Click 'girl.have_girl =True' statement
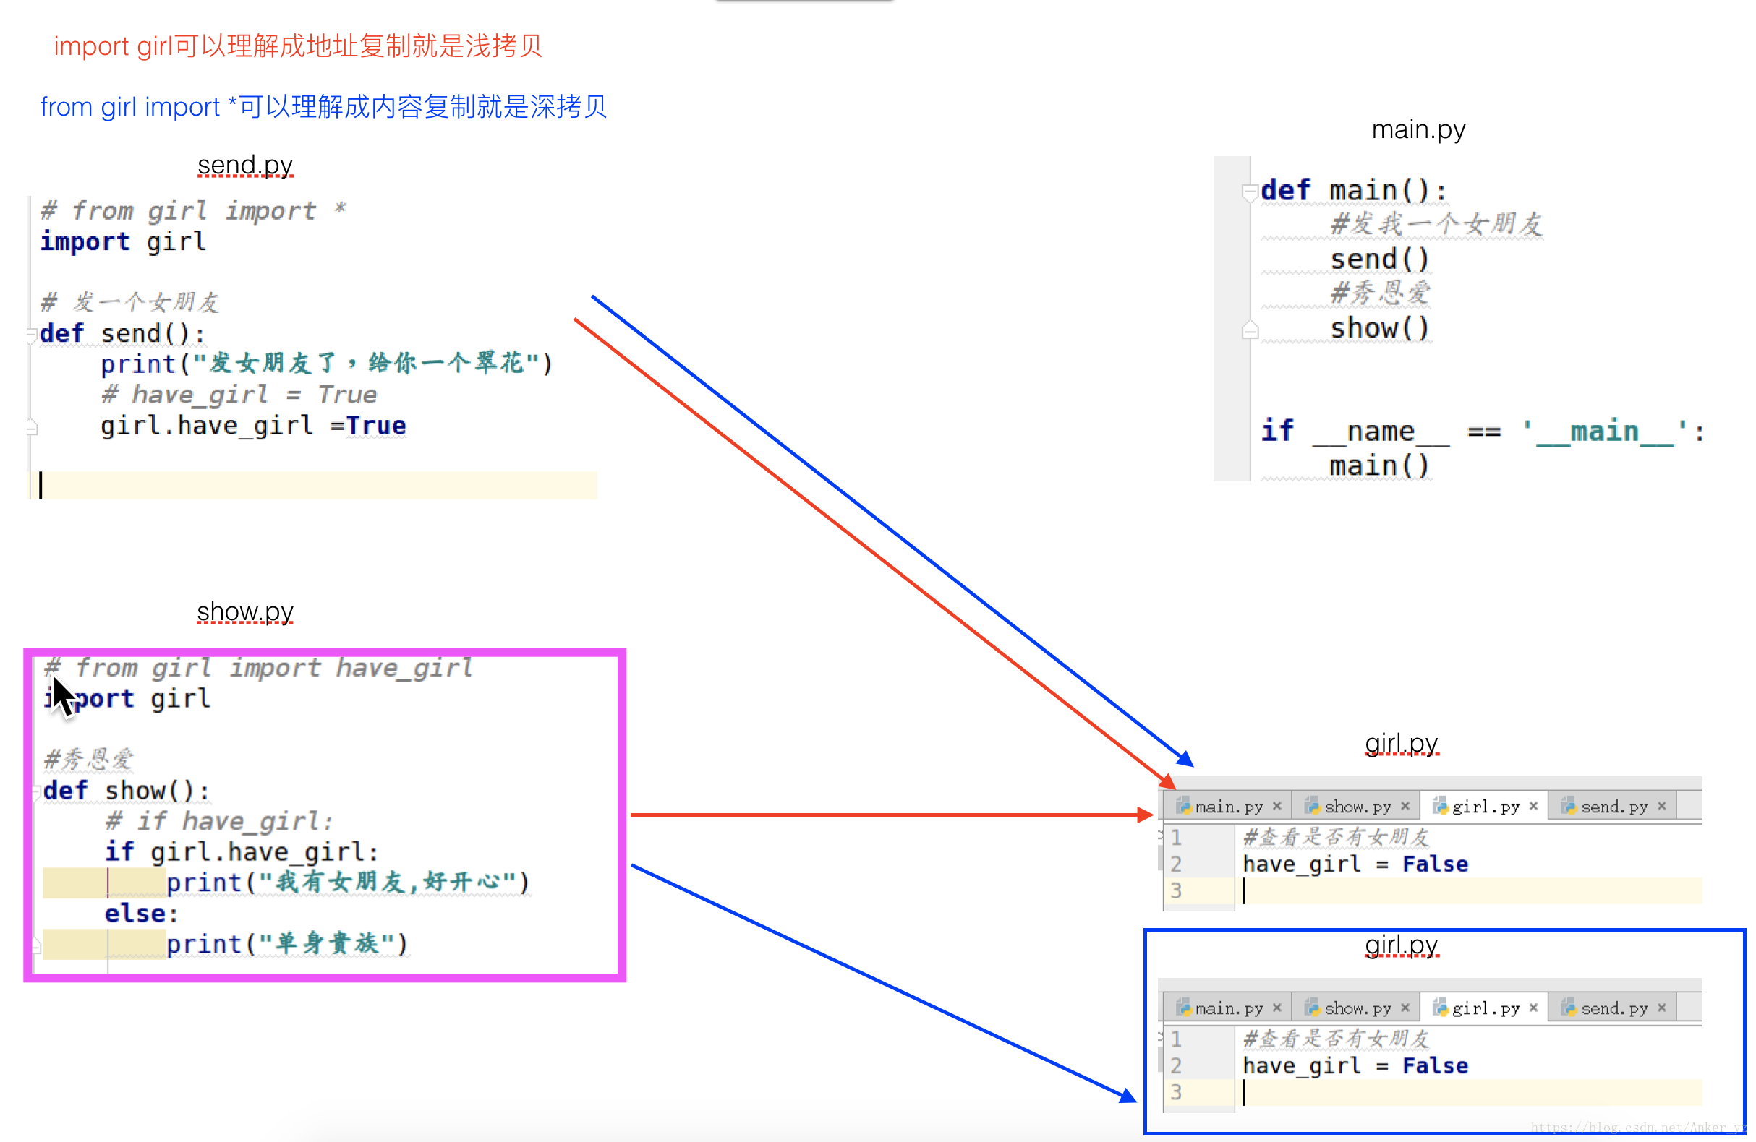This screenshot has height=1142, width=1756. click(253, 426)
